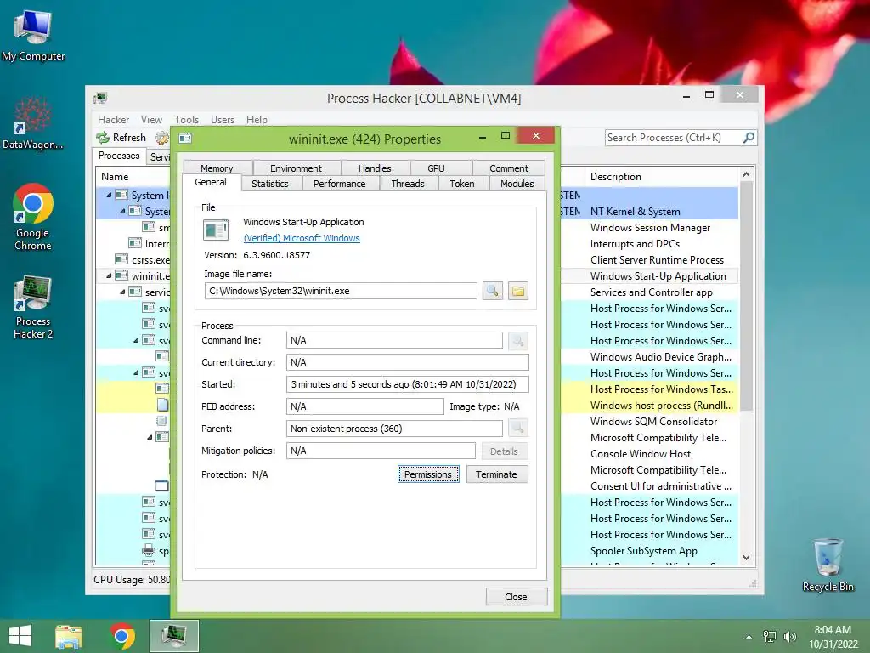870x653 pixels.
Task: Open the Recycle Bin on the desktop
Action: [x=828, y=565]
